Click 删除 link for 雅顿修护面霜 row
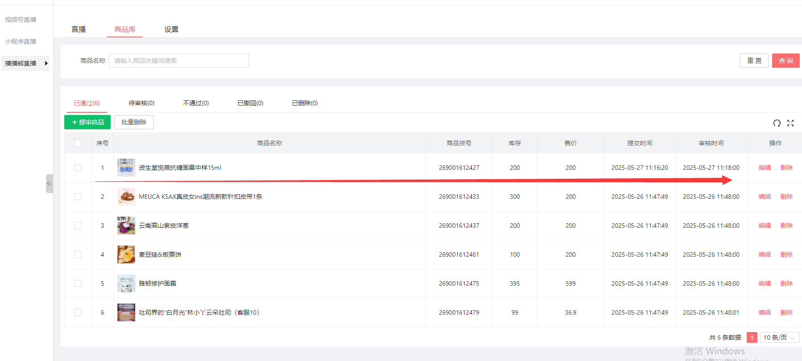Screen dimensions: 802x361 tap(786, 283)
